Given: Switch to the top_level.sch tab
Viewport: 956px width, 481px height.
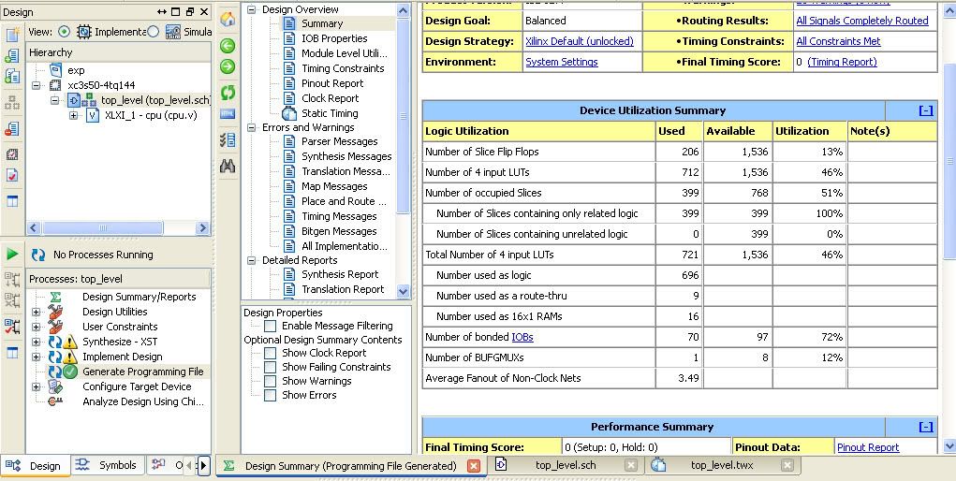Looking at the screenshot, I should tap(565, 465).
